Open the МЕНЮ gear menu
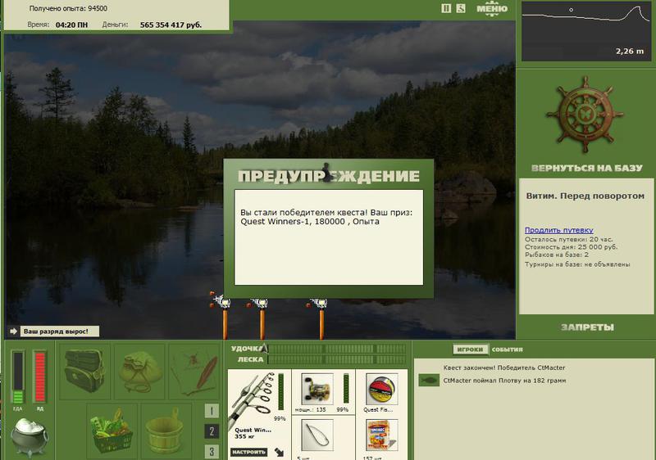 [492, 9]
